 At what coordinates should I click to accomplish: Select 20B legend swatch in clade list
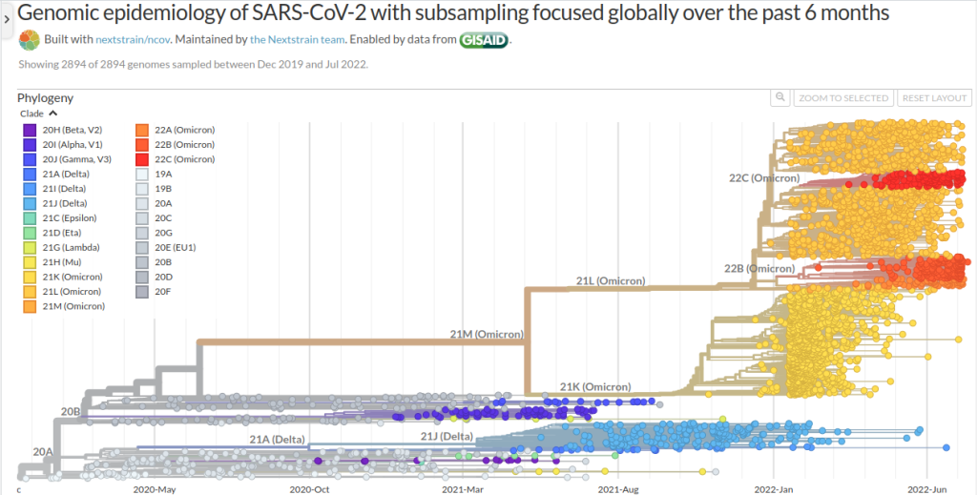click(142, 262)
